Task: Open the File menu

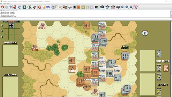Action: pyautogui.click(x=1, y=4)
